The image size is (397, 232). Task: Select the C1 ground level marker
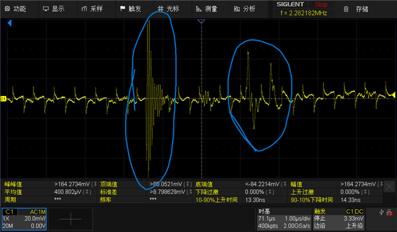3,99
